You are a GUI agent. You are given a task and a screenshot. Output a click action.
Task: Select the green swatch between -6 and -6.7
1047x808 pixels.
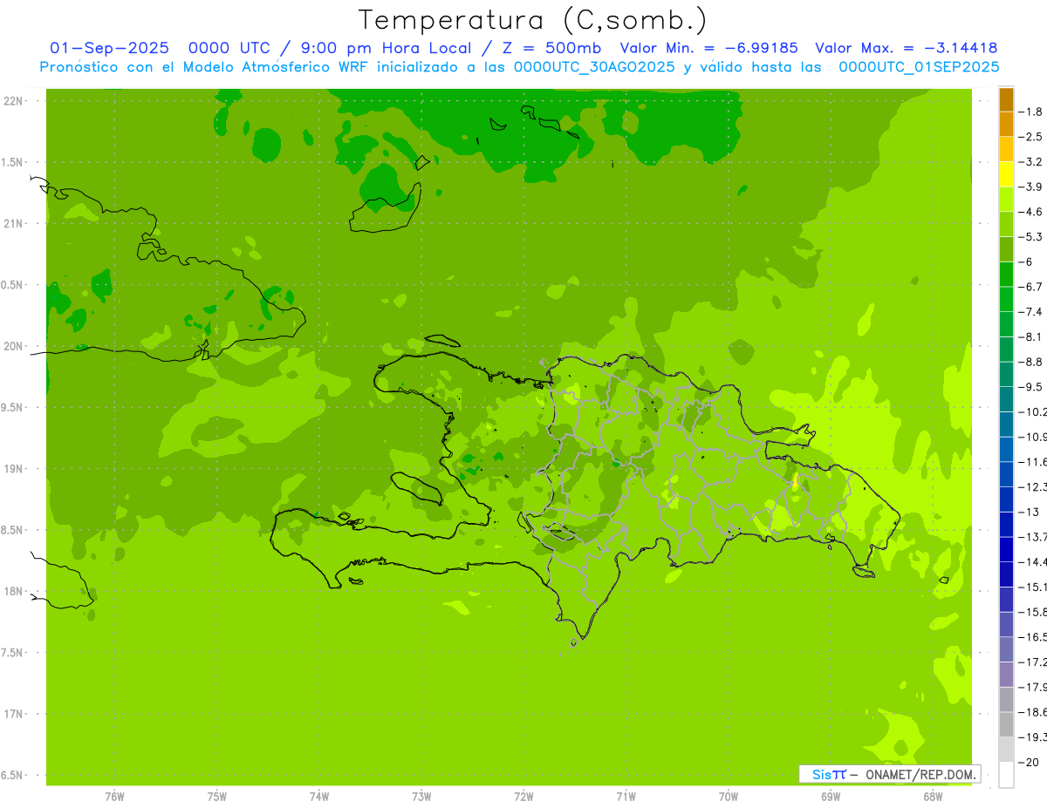pos(1006,274)
